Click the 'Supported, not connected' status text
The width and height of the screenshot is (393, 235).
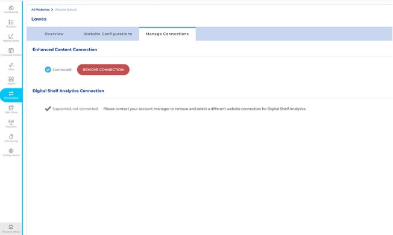[x=75, y=108]
